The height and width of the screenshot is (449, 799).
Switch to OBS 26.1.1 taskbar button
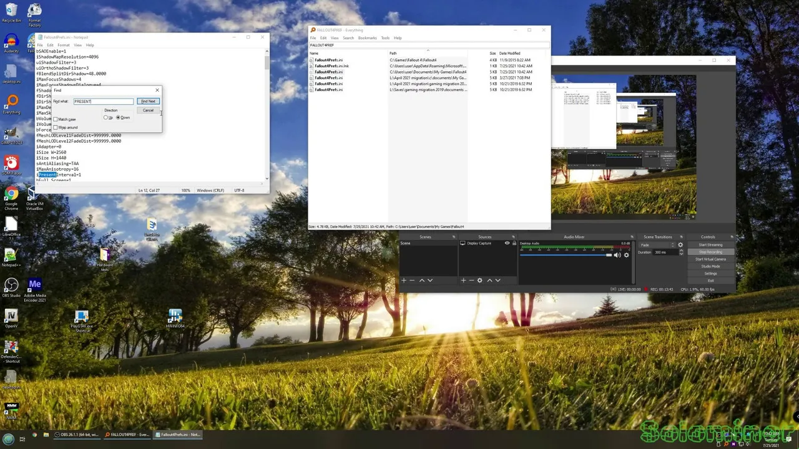point(77,435)
